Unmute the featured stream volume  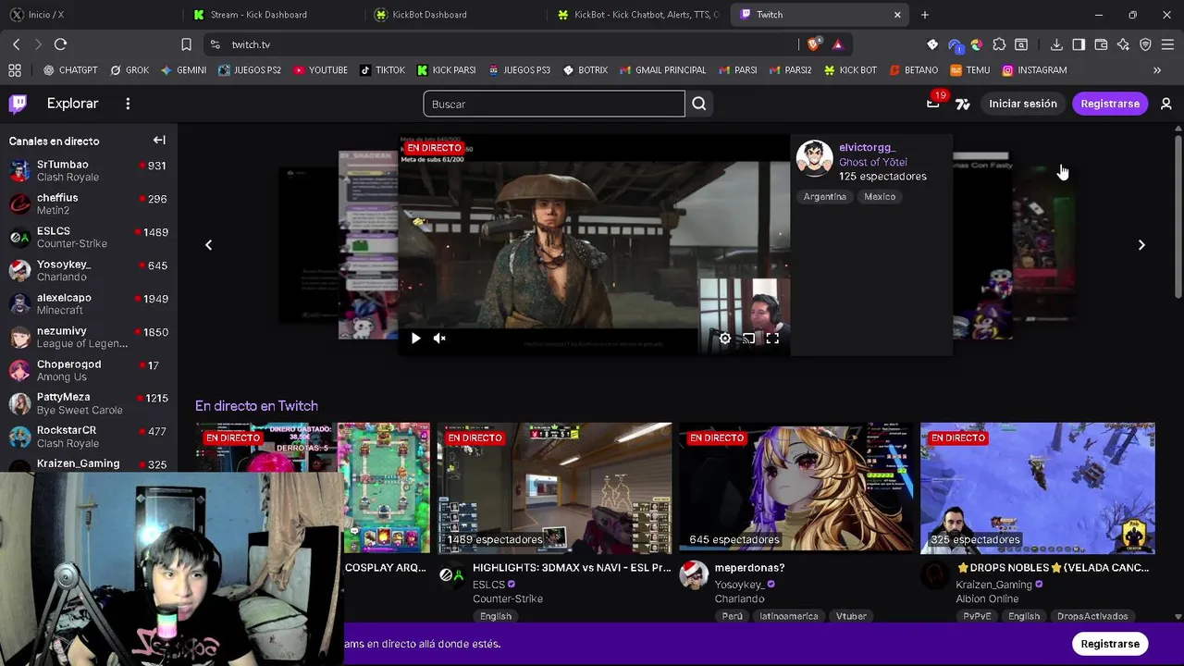pyautogui.click(x=439, y=339)
